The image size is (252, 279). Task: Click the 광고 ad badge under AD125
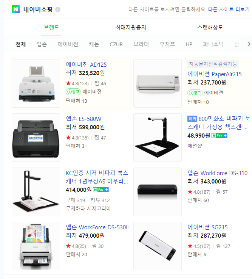pos(73,92)
